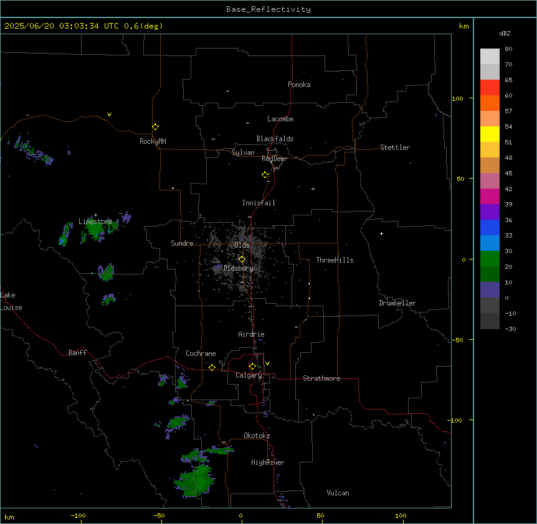Screen dimensions: 537x524
Task: Click the RockyMH label
Action: (x=153, y=141)
